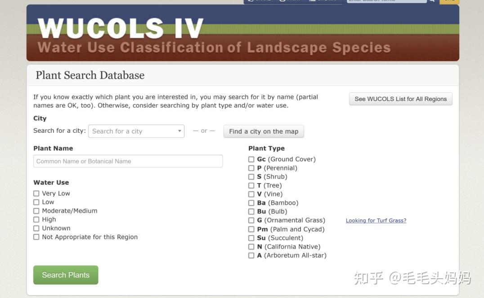Check the Very Low water use box
Viewport: 484px width, 298px height.
36,193
